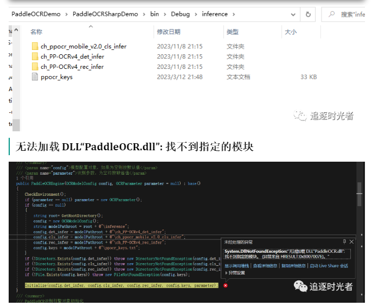Click the 2023/3/12 21:48 date cell

click(x=179, y=77)
